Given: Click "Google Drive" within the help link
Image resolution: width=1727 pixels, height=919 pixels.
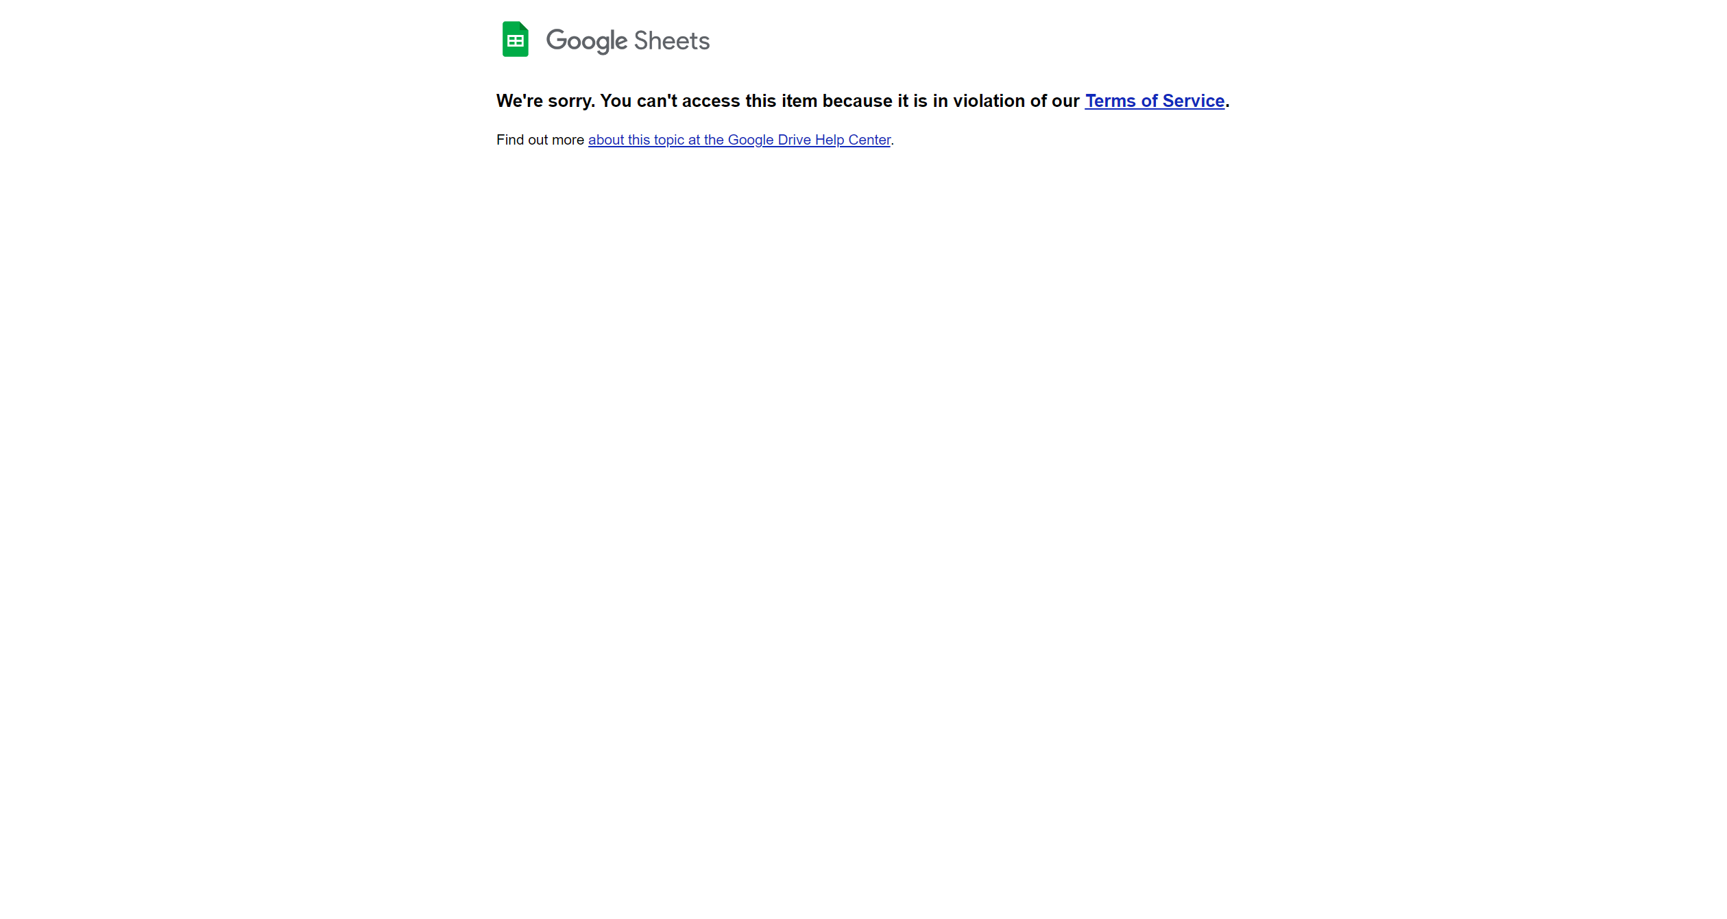Looking at the screenshot, I should click(769, 140).
